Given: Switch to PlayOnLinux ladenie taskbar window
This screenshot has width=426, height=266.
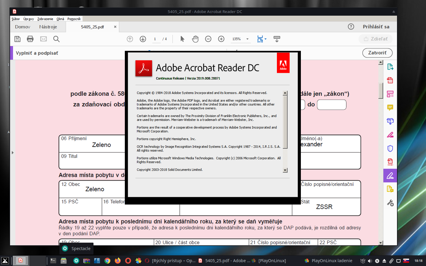Looking at the screenshot, I should 328,261.
